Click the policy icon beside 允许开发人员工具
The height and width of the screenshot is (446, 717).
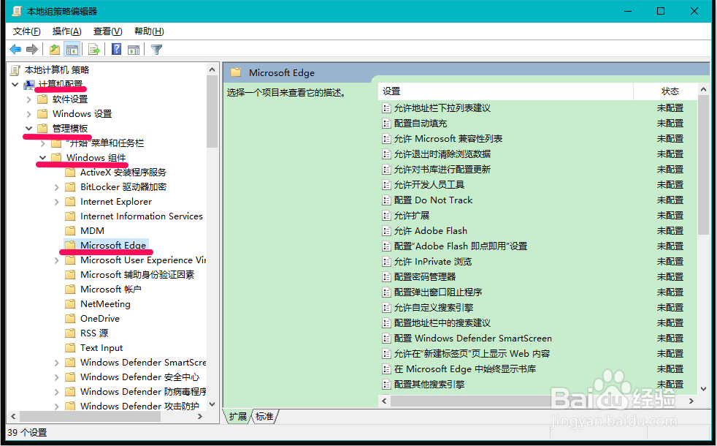pyautogui.click(x=386, y=185)
